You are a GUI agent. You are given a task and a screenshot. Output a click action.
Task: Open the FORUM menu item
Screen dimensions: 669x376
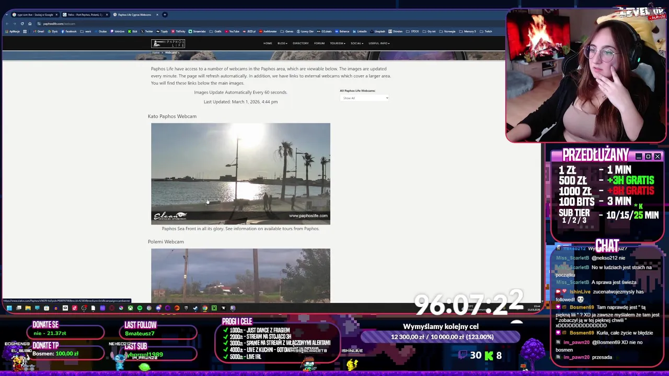[319, 43]
